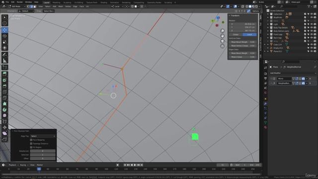The image size is (318, 179).
Task: Choose the Spin tool
Action: pos(4,109)
